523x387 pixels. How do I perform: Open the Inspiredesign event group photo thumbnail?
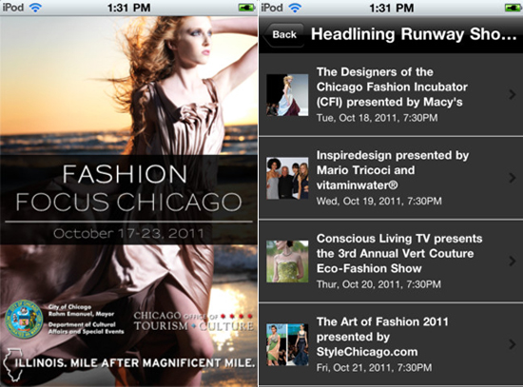(x=287, y=178)
